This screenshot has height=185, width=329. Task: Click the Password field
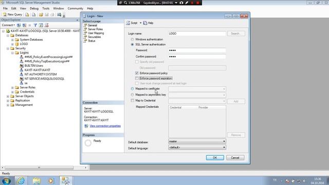click(x=197, y=50)
